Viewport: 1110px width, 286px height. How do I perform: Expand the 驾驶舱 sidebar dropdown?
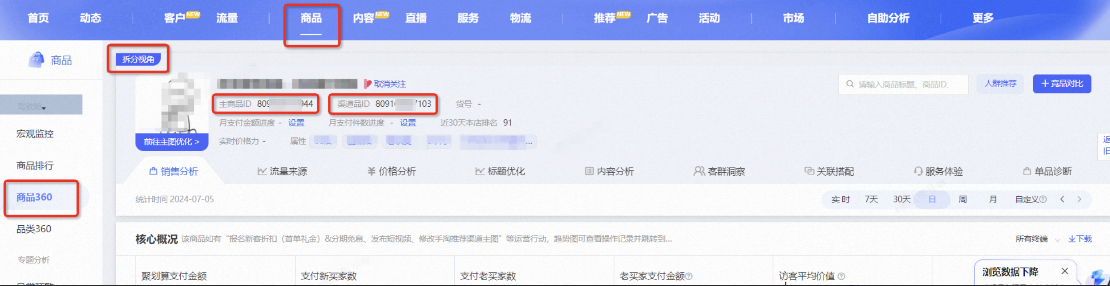click(x=41, y=105)
